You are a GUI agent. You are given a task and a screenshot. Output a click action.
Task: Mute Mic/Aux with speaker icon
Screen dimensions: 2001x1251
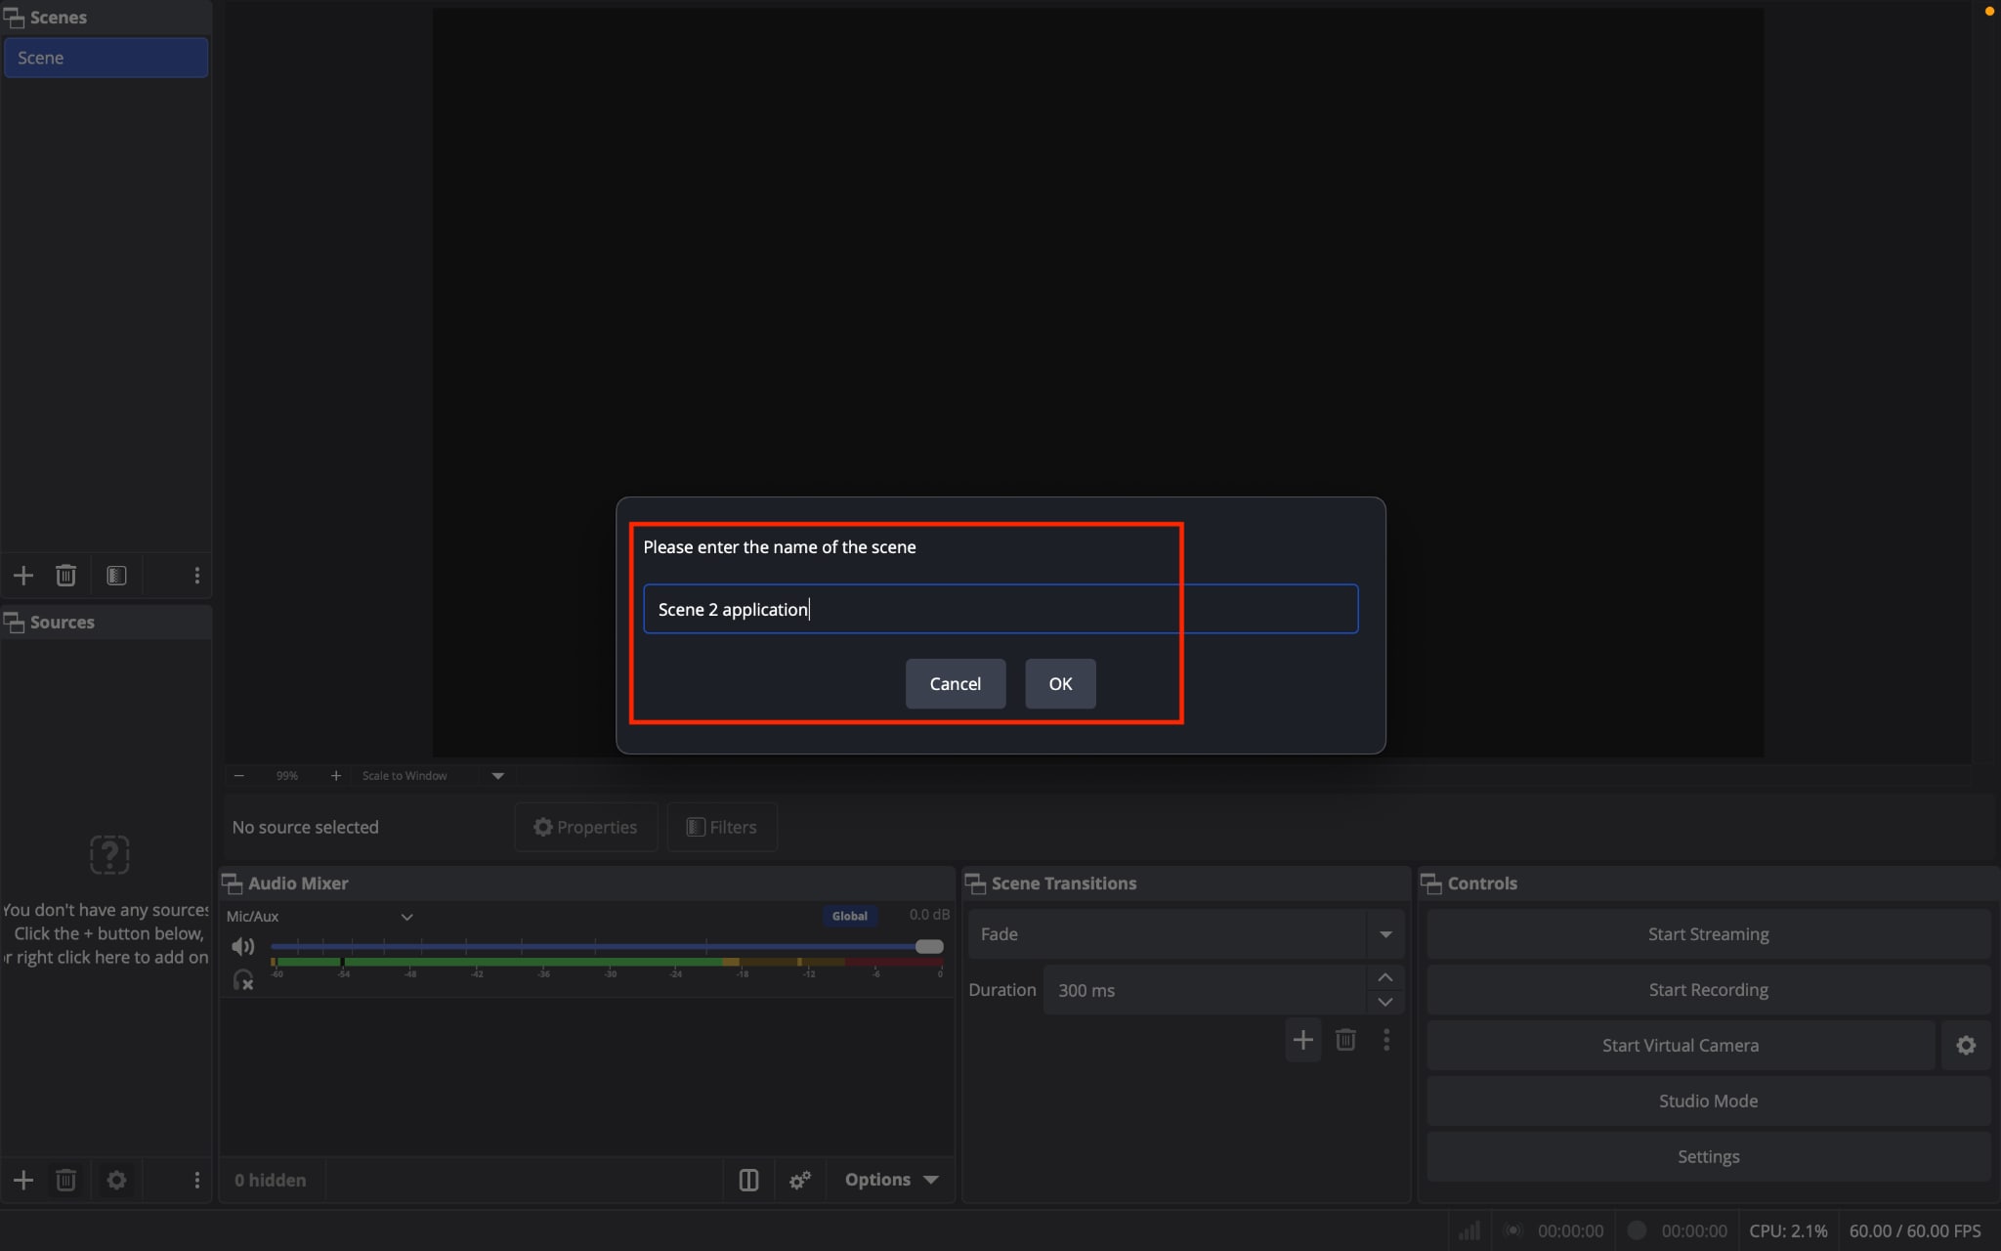click(242, 946)
